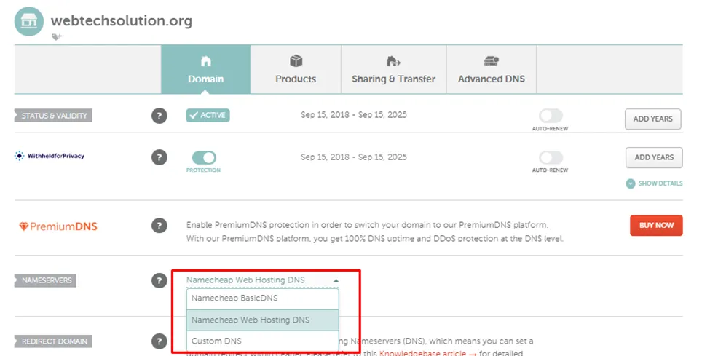Click privacy validity dates in WithheldforPrivacy row
Image resolution: width=710 pixels, height=356 pixels.
coord(354,157)
